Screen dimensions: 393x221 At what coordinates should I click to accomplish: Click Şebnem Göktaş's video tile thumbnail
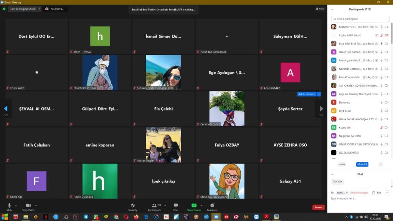tap(163, 73)
